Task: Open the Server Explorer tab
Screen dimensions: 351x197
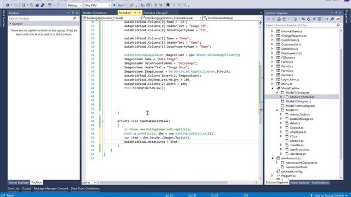Action: pyautogui.click(x=19, y=182)
